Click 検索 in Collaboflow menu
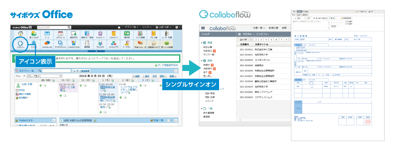Viewport: 394px width, 151px height. point(284,28)
